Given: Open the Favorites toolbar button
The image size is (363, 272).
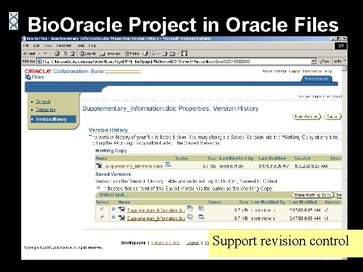Looking at the screenshot, I should (110, 54).
